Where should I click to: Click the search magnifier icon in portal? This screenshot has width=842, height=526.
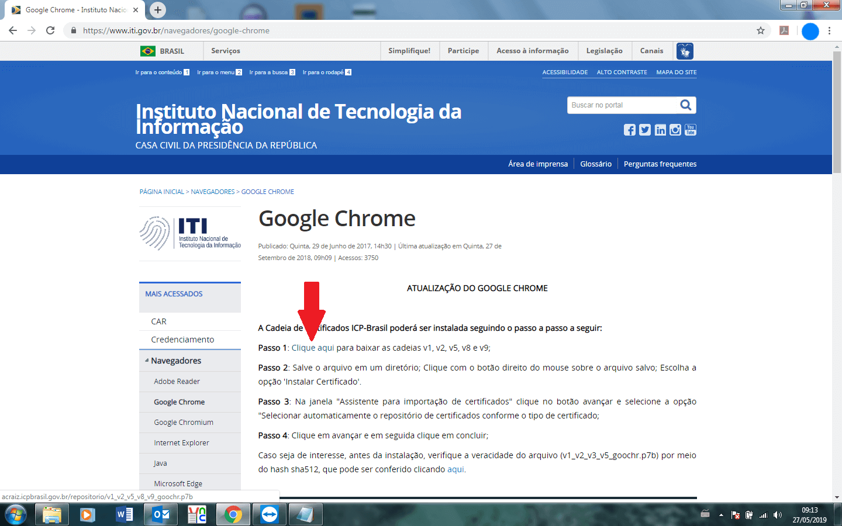pos(686,105)
